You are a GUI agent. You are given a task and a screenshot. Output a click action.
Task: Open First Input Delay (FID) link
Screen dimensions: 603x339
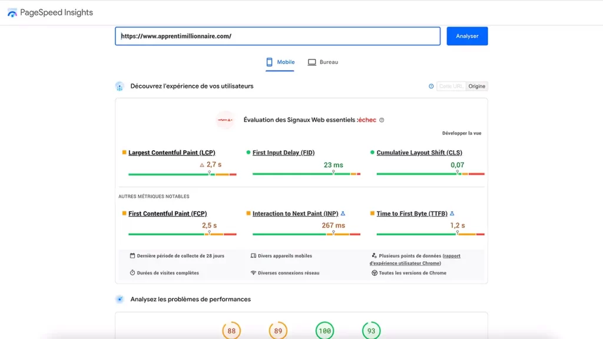[283, 152]
